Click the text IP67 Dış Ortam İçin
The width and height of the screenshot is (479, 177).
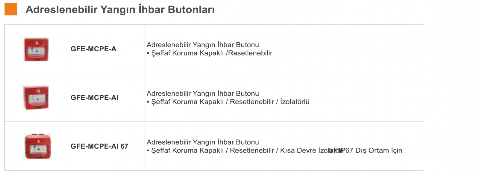(x=371, y=150)
